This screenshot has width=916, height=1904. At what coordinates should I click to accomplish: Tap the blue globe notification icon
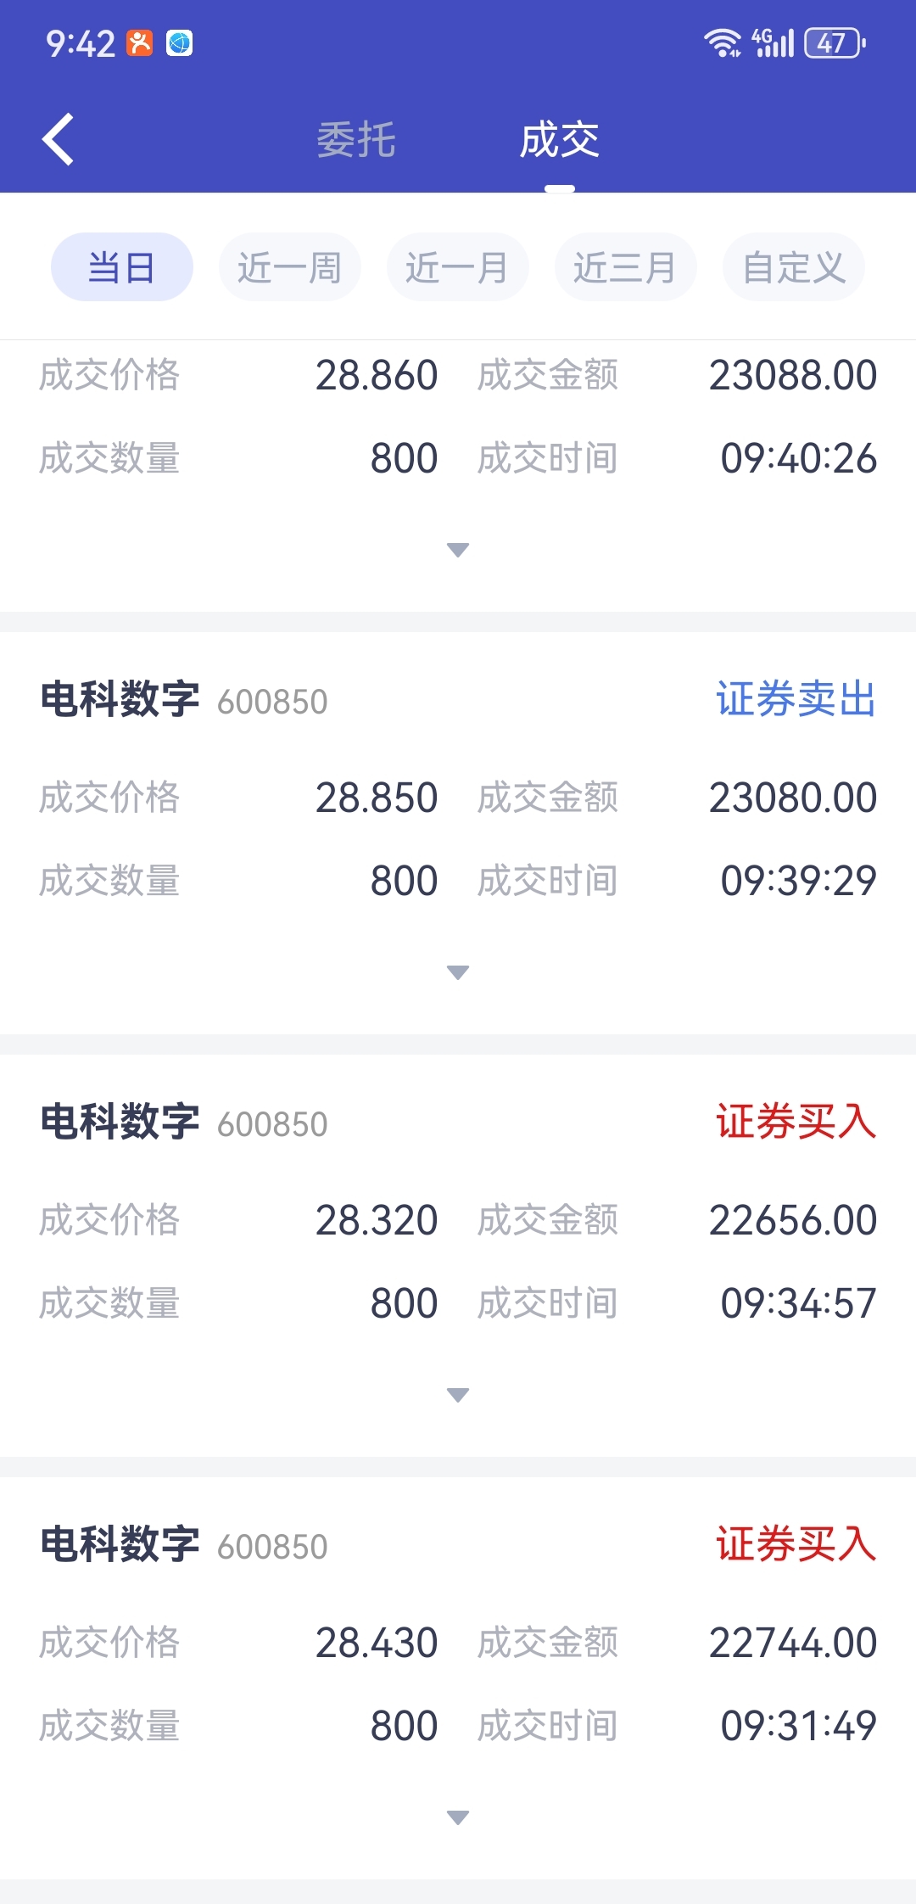179,42
